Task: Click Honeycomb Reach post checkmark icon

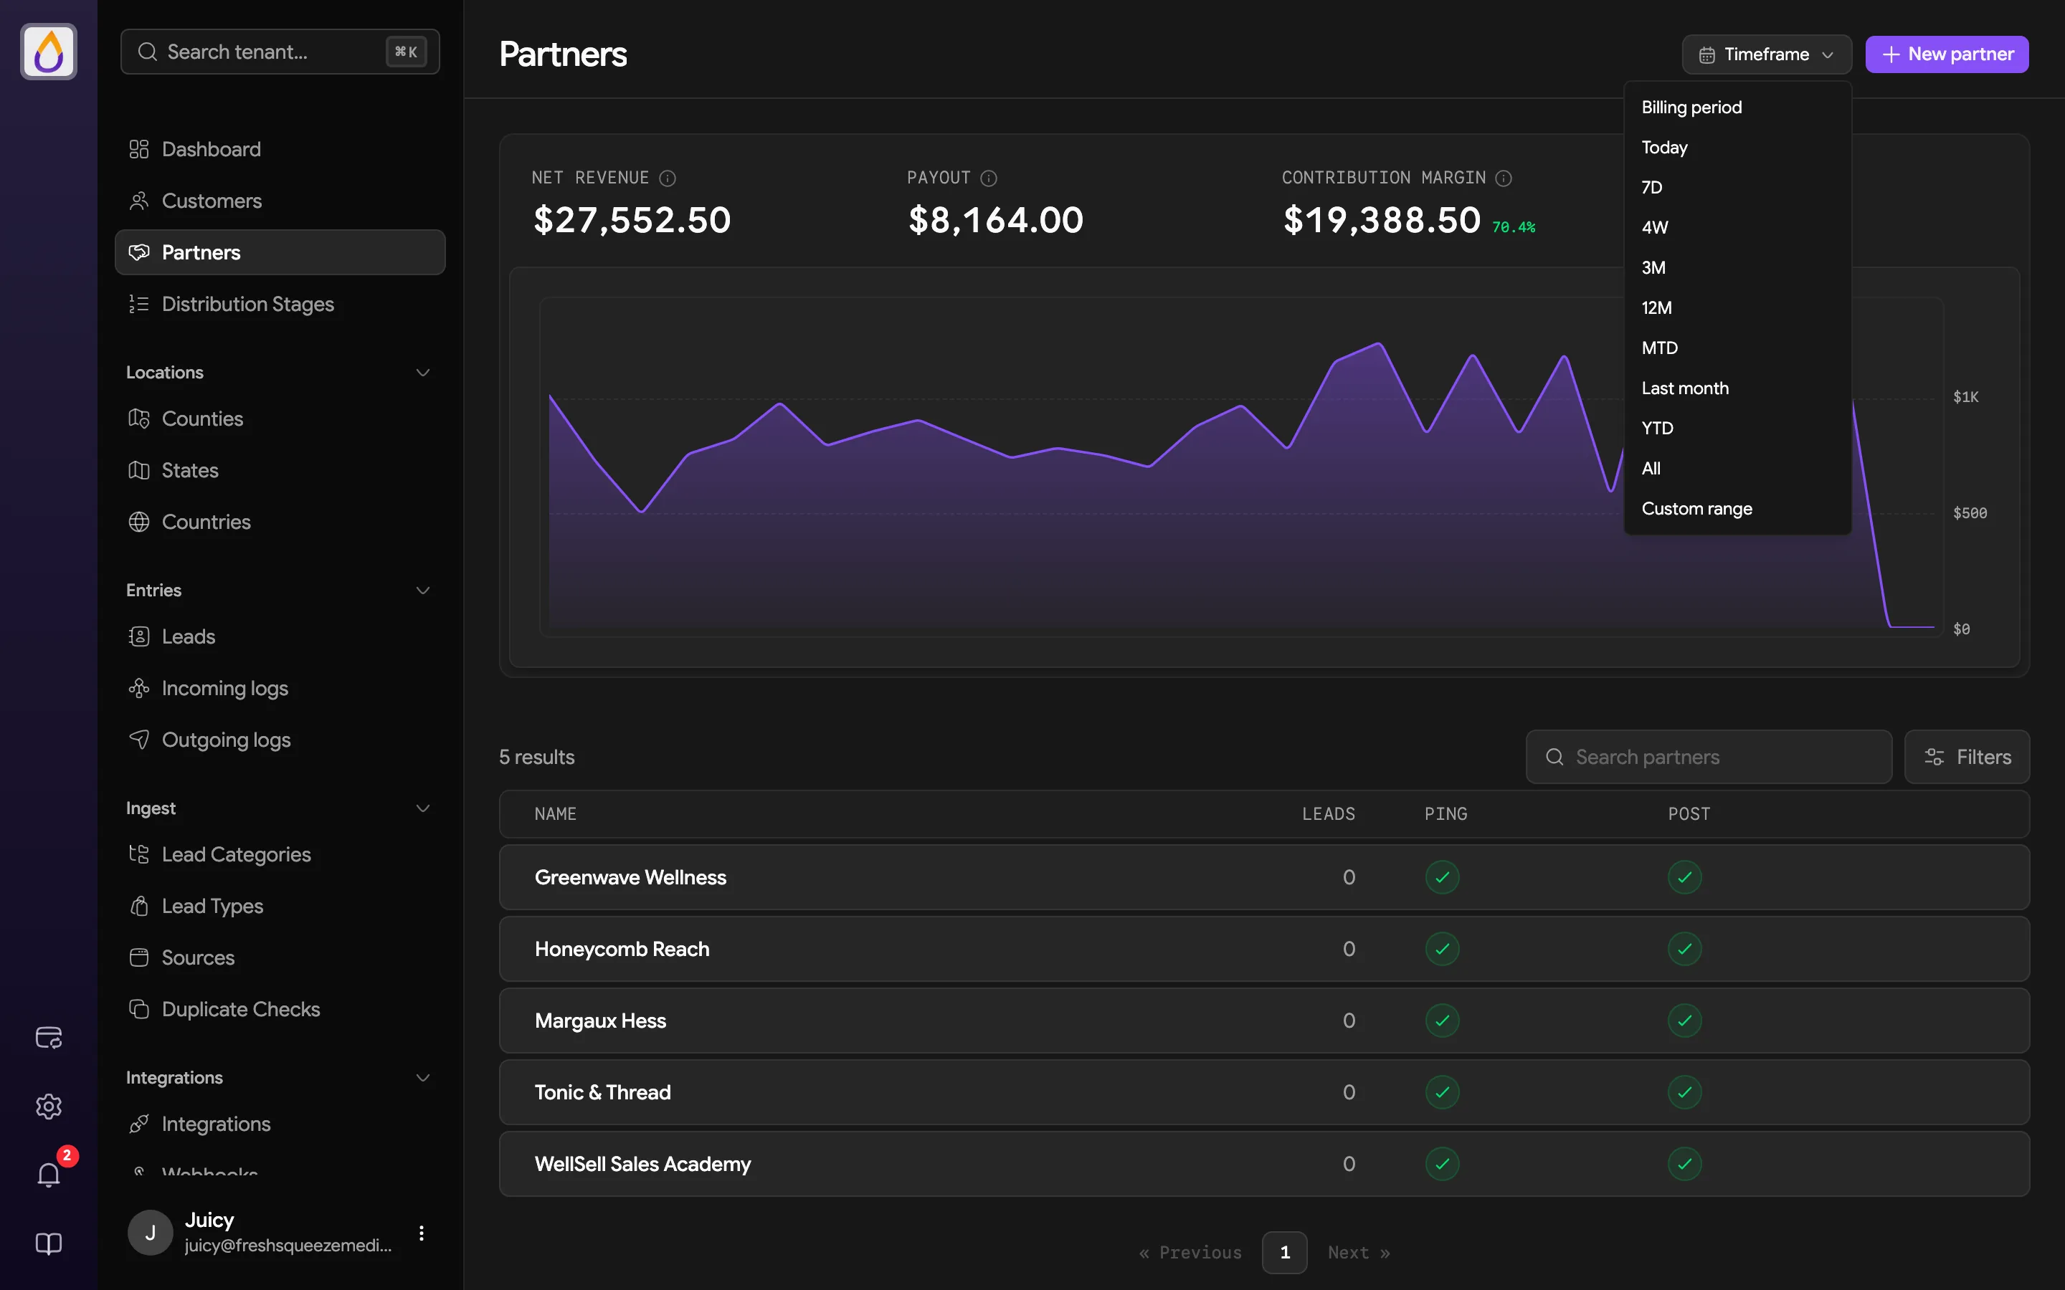Action: pos(1684,949)
